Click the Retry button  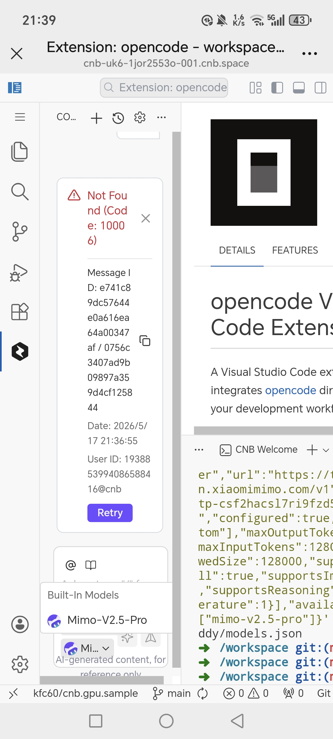click(x=110, y=513)
